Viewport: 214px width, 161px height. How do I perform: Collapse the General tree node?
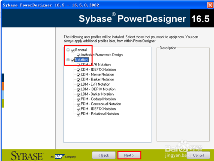(68, 50)
